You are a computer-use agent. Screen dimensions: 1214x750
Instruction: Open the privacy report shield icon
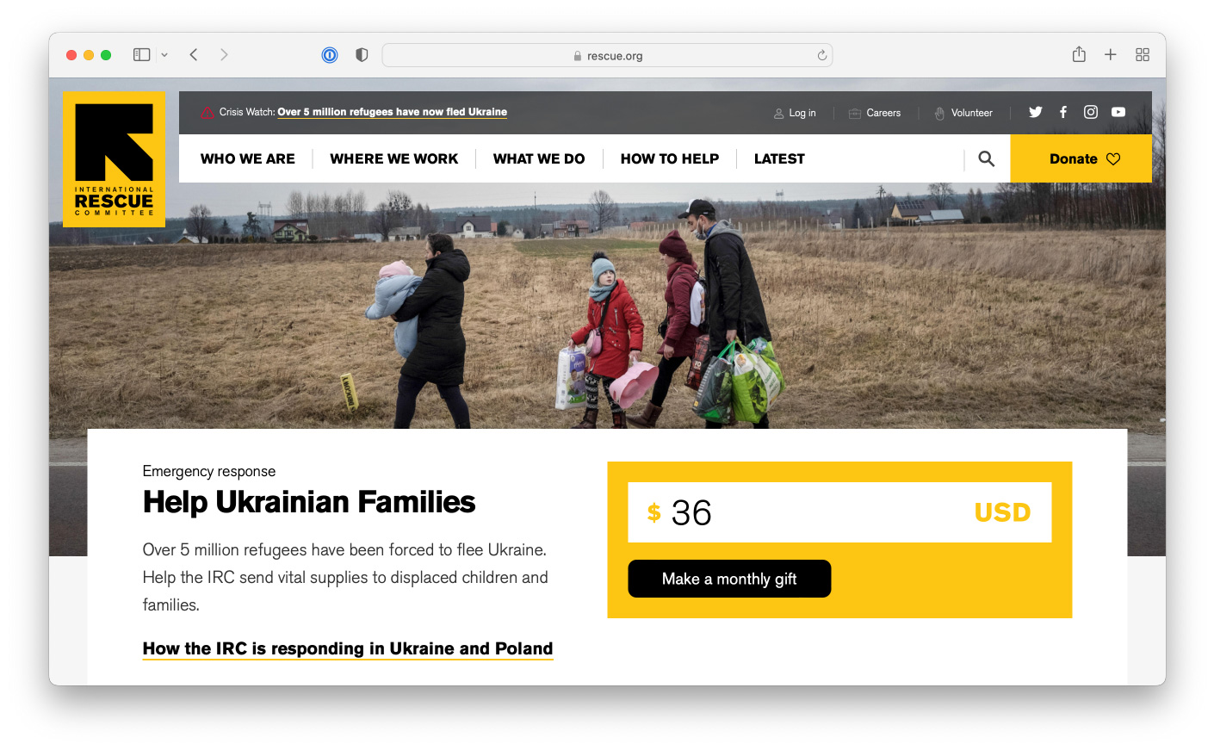pyautogui.click(x=362, y=55)
